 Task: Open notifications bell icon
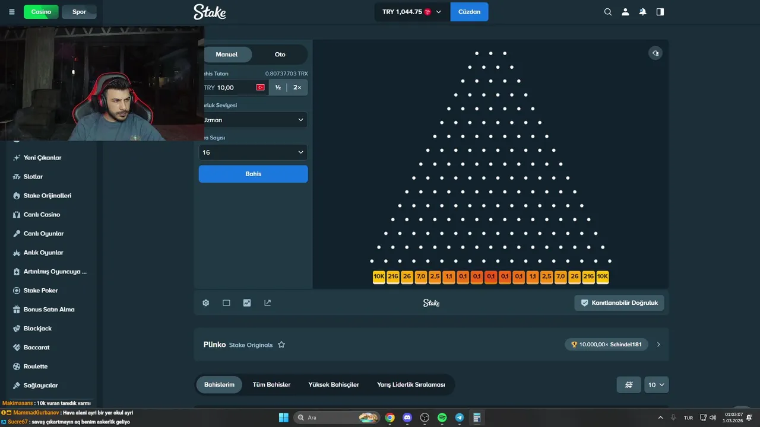point(642,12)
